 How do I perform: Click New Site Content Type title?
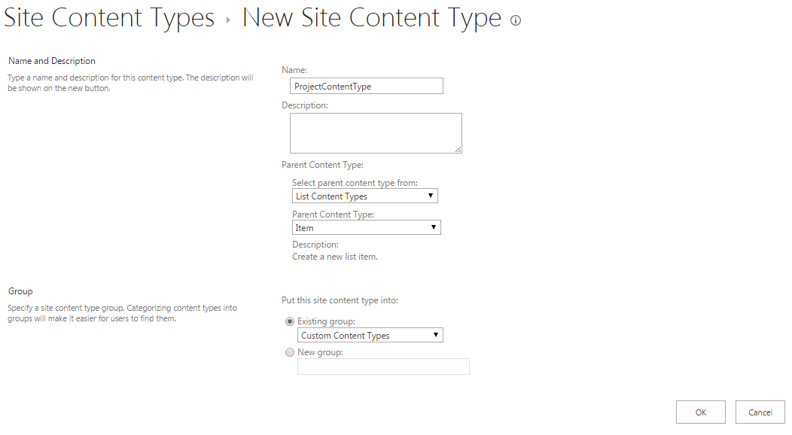tap(372, 18)
